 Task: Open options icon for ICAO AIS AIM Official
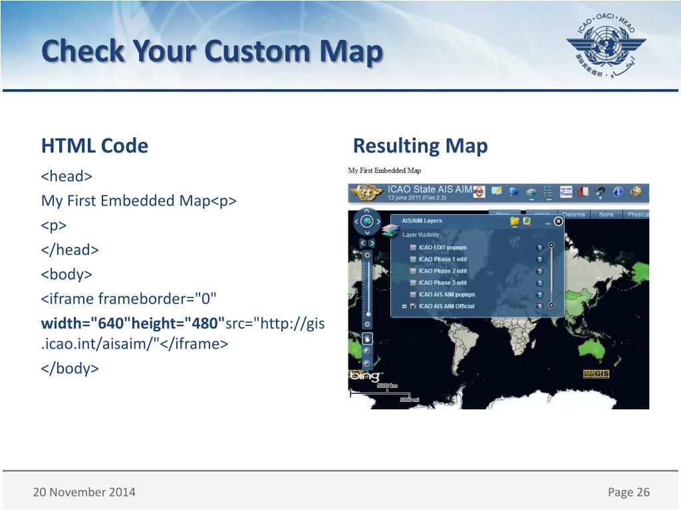click(x=539, y=306)
